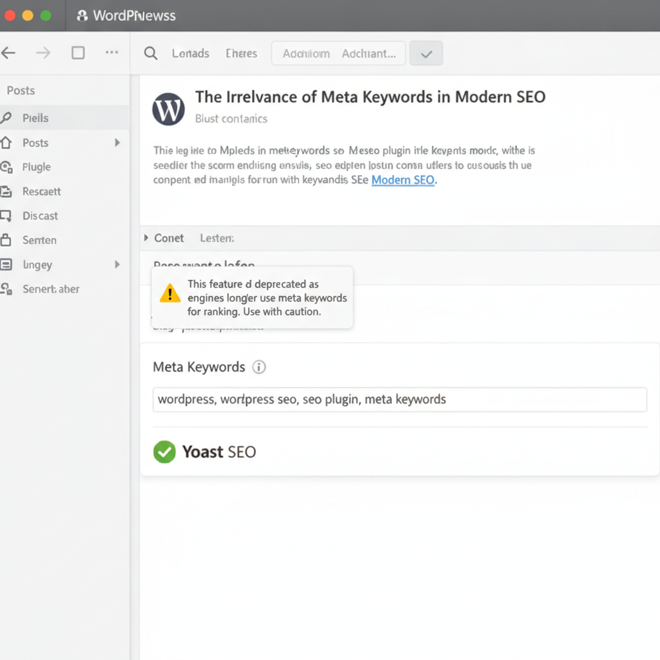
Task: Click the user icon in title bar
Action: 82,15
